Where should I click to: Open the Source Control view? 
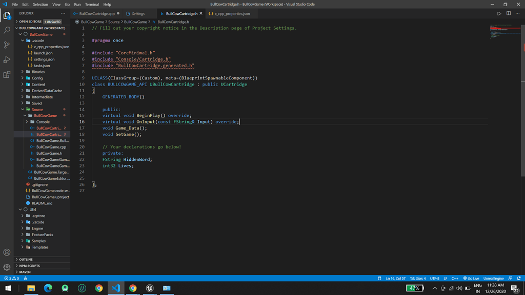coord(7,45)
